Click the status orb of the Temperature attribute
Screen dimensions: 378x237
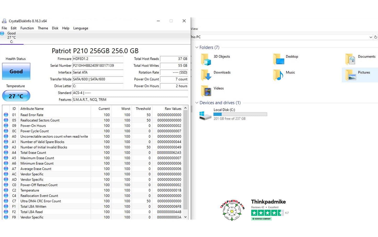pyautogui.click(x=6, y=190)
